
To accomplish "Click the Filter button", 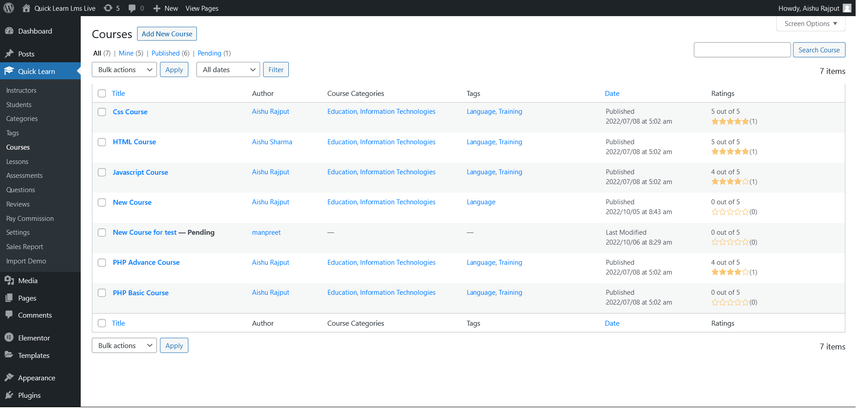I will 276,69.
